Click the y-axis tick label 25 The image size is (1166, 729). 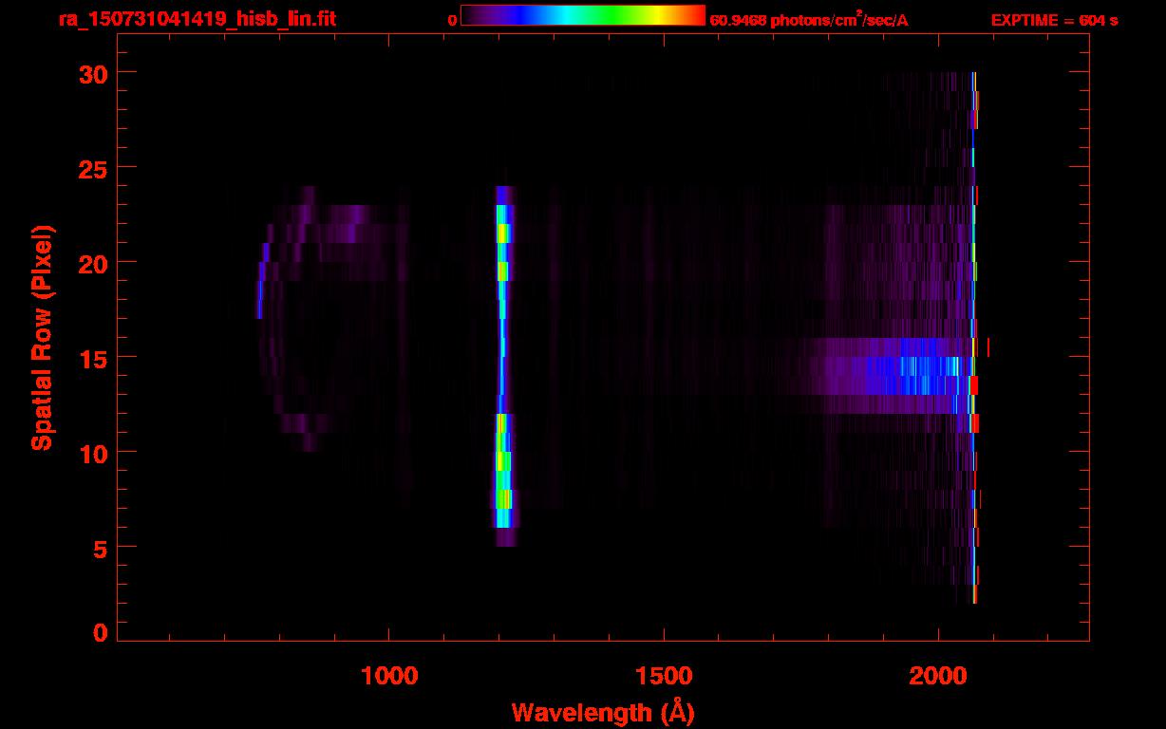coord(91,168)
